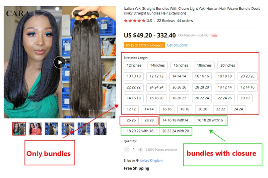The width and height of the screenshot is (268, 178).
Task: Click the five-star rating icons
Action: pyautogui.click(x=135, y=21)
